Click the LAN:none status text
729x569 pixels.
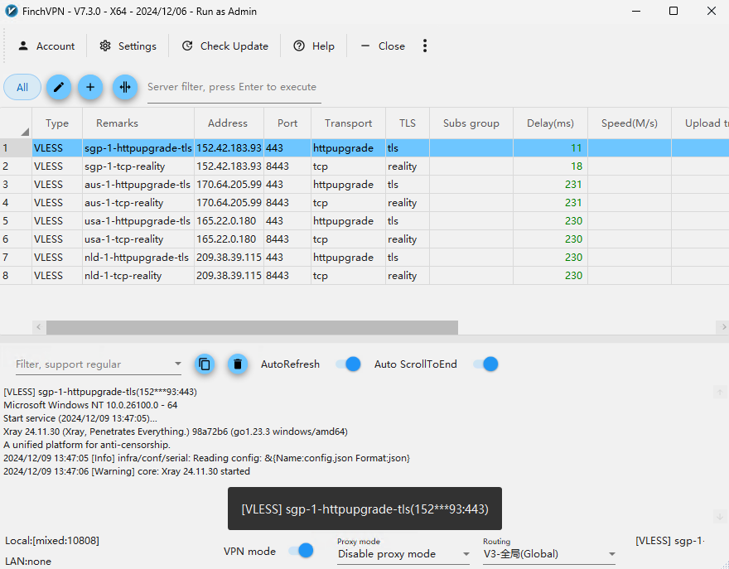tap(28, 561)
